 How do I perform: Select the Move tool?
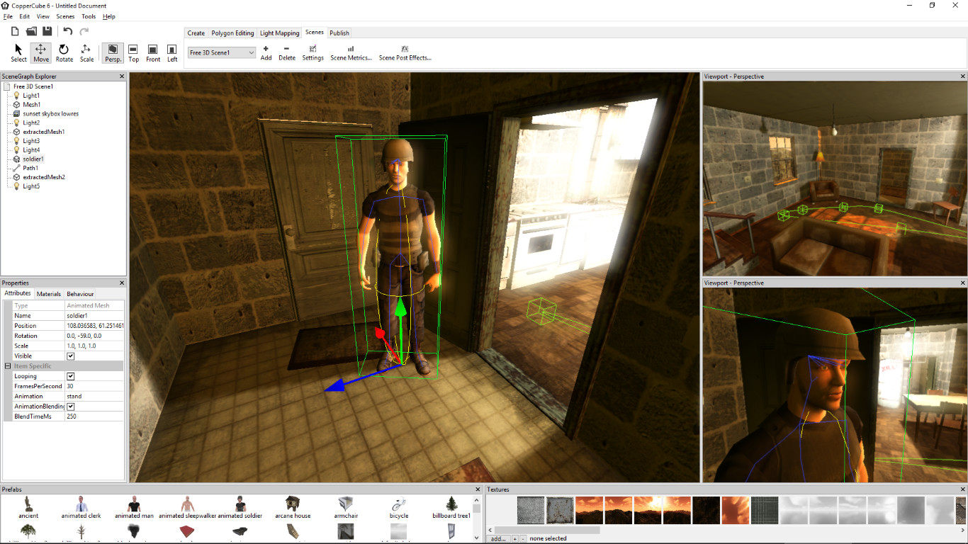[40, 52]
